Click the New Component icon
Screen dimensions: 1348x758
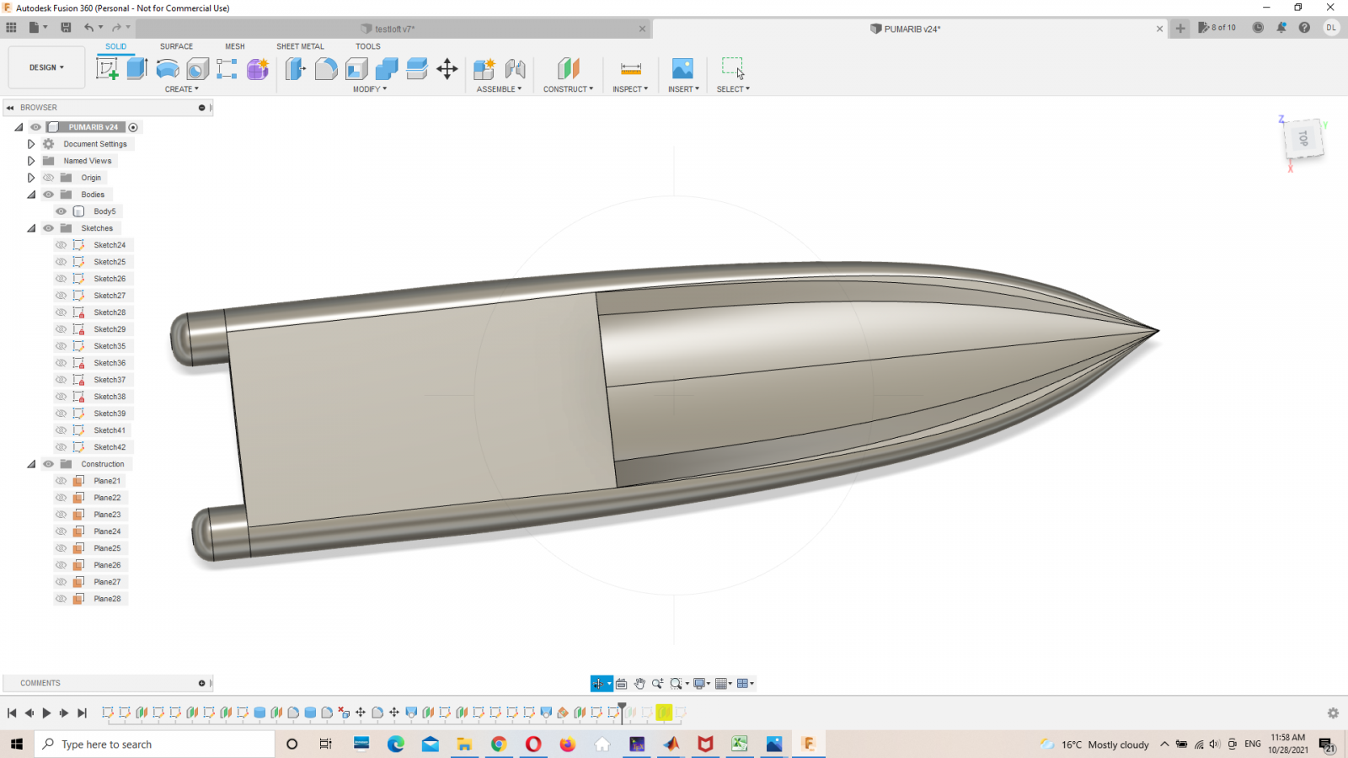[484, 69]
